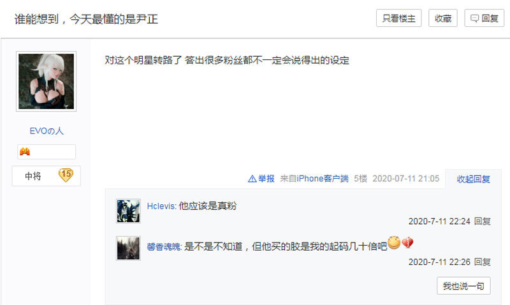The height and width of the screenshot is (305, 510).
Task: Open EVOの人 large profile avatar
Action: tap(46, 82)
